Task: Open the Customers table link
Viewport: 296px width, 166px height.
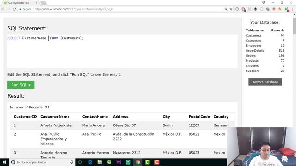Action: 253,36
